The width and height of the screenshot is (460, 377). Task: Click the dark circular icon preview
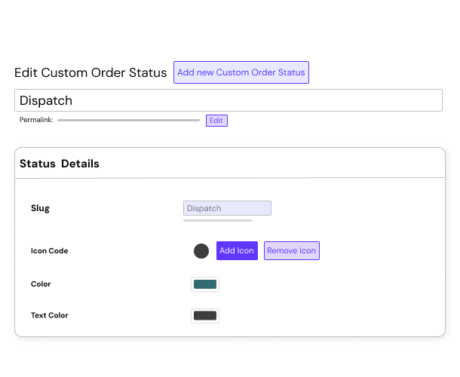point(201,251)
